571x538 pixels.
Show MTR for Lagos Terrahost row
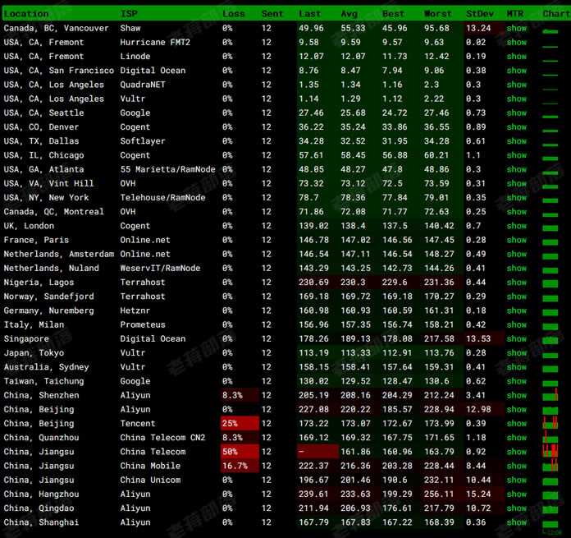(x=516, y=283)
